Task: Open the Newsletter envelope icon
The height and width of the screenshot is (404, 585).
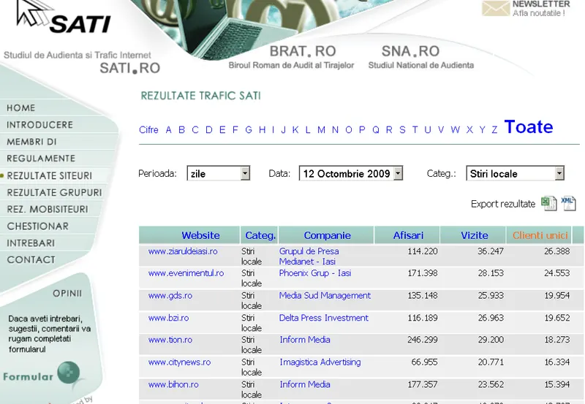Action: click(x=496, y=8)
